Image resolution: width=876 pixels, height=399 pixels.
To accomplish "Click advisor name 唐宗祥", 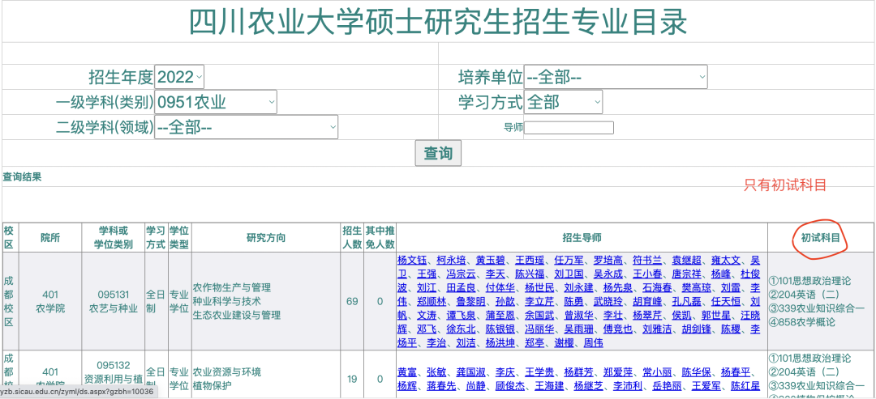I will click(x=686, y=274).
